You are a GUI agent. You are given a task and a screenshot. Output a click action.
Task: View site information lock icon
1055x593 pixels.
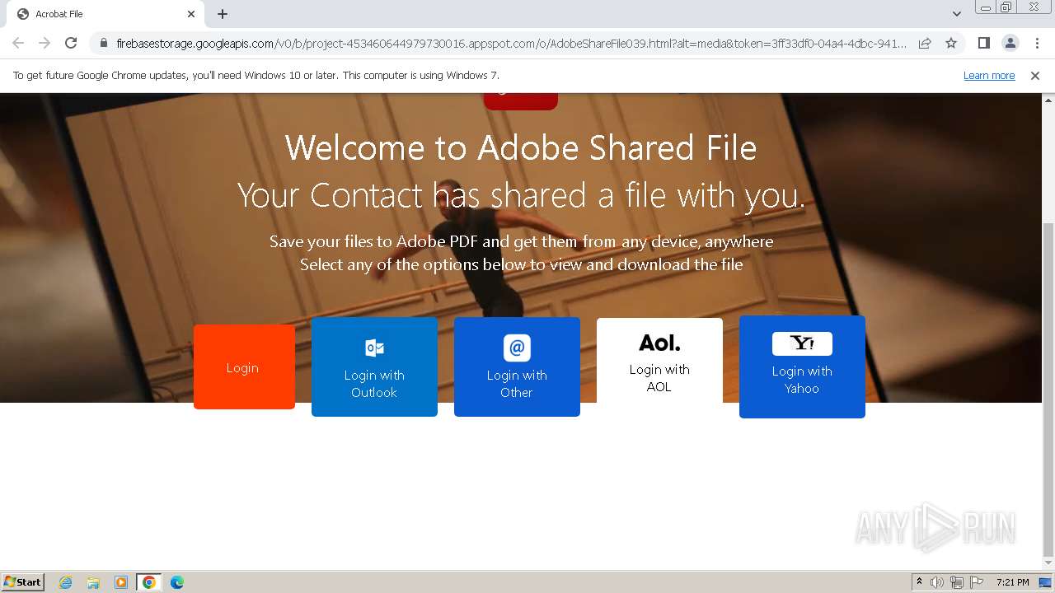point(104,43)
